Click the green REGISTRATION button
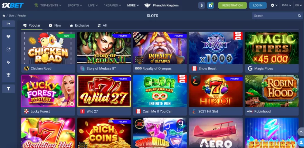Viewport: 304px width, 148px height. click(232, 5)
